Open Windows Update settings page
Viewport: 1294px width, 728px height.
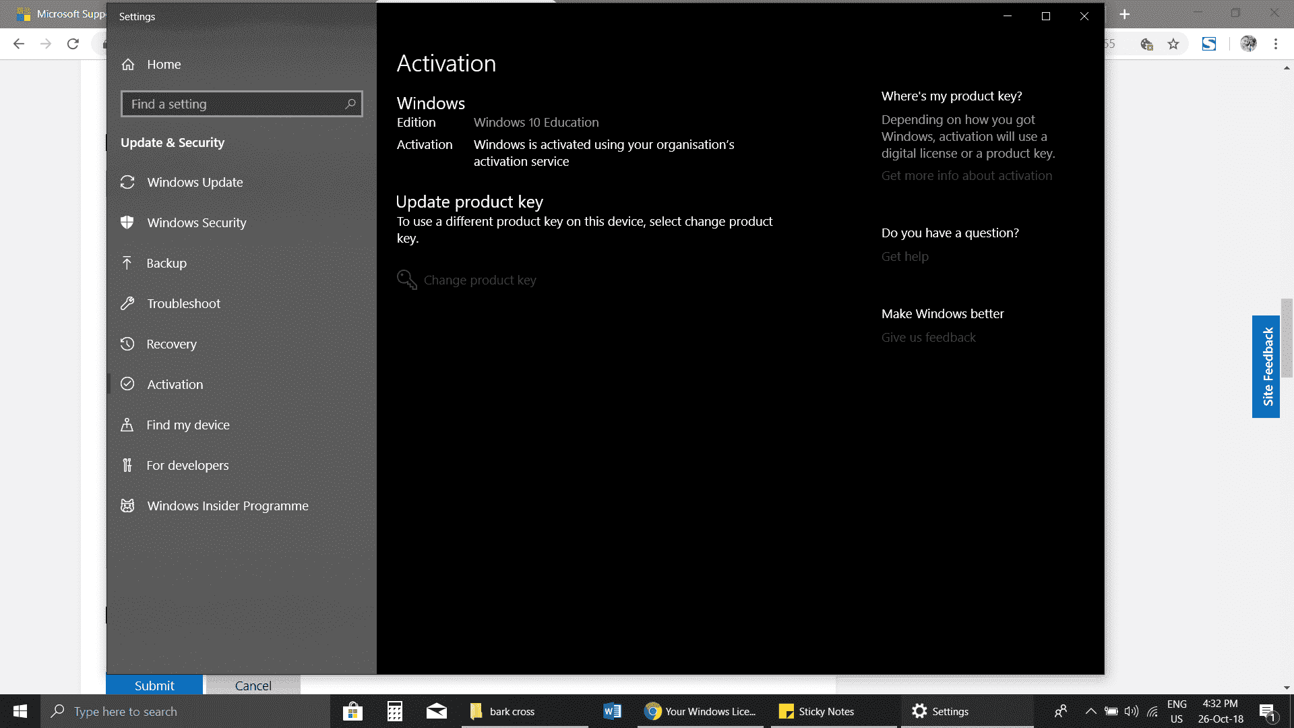(241, 182)
